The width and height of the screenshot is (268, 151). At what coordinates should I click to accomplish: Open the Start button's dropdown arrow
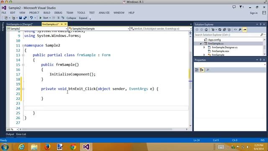point(50,18)
